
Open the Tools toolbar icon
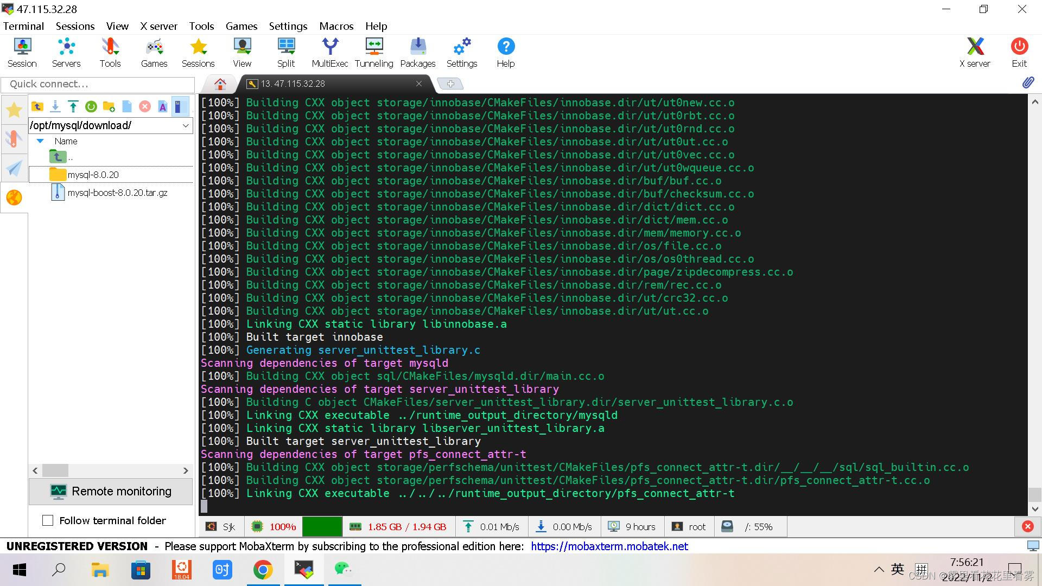tap(110, 53)
